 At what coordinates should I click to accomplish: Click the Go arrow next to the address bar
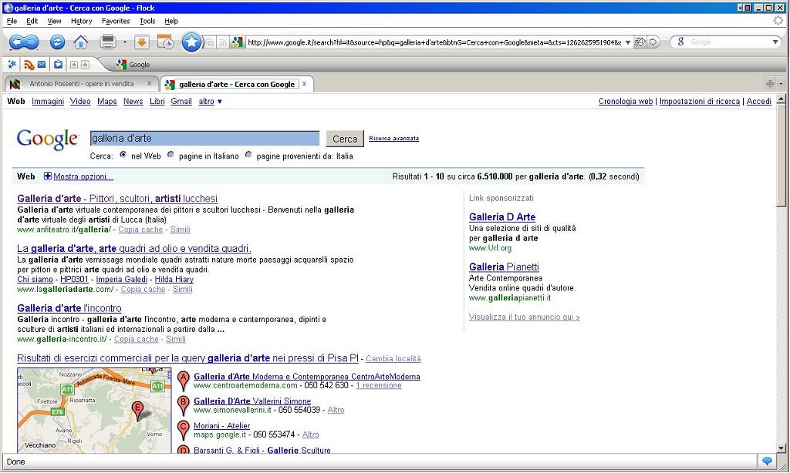click(x=653, y=42)
